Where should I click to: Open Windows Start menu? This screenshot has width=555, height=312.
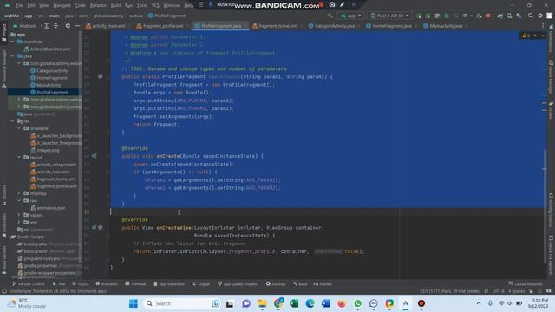pos(134,303)
